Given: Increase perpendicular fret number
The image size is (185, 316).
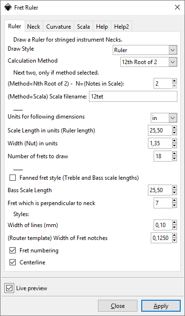Looking at the screenshot, I should point(175,200).
